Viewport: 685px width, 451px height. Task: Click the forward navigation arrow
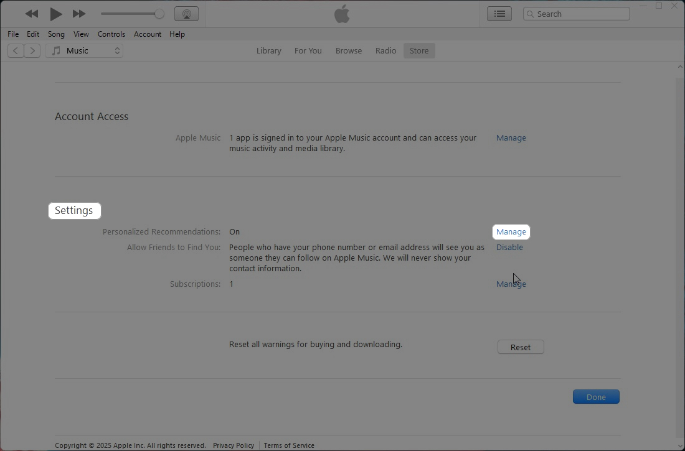point(32,50)
